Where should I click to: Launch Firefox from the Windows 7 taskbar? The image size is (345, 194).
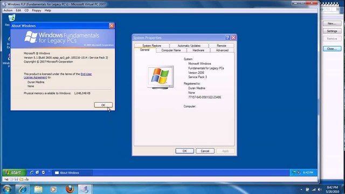coord(70,189)
